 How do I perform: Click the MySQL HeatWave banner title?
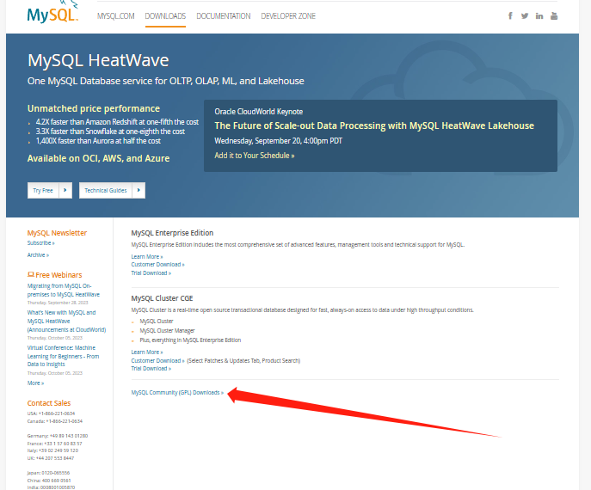coord(98,60)
